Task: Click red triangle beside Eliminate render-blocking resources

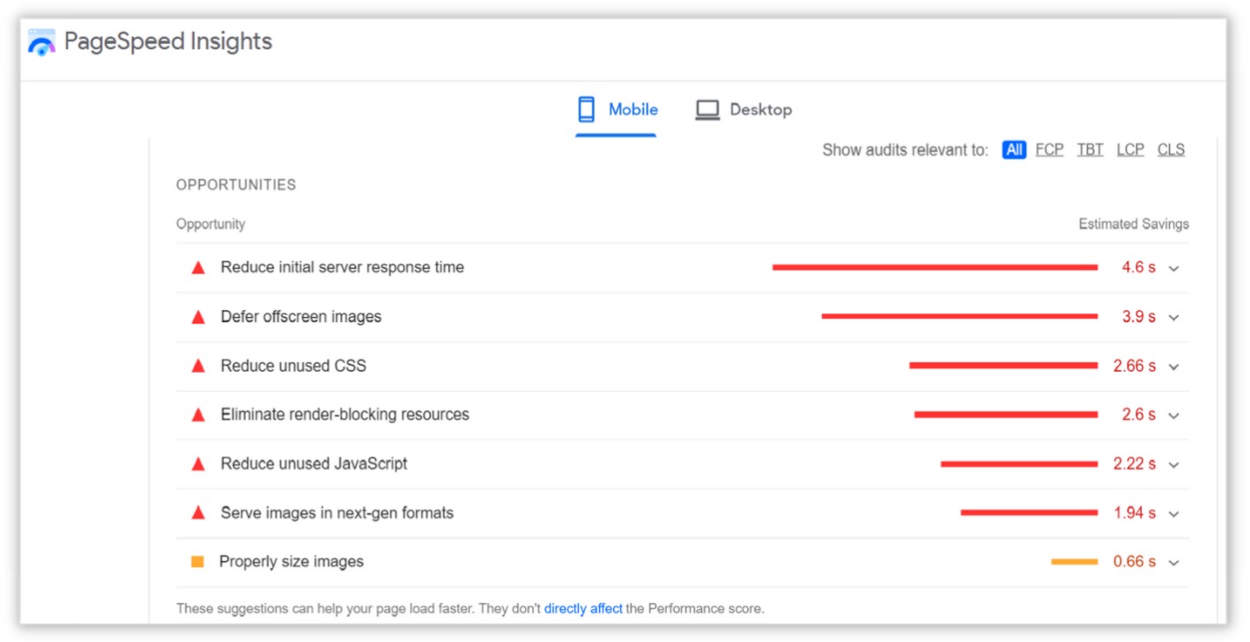Action: [x=198, y=414]
